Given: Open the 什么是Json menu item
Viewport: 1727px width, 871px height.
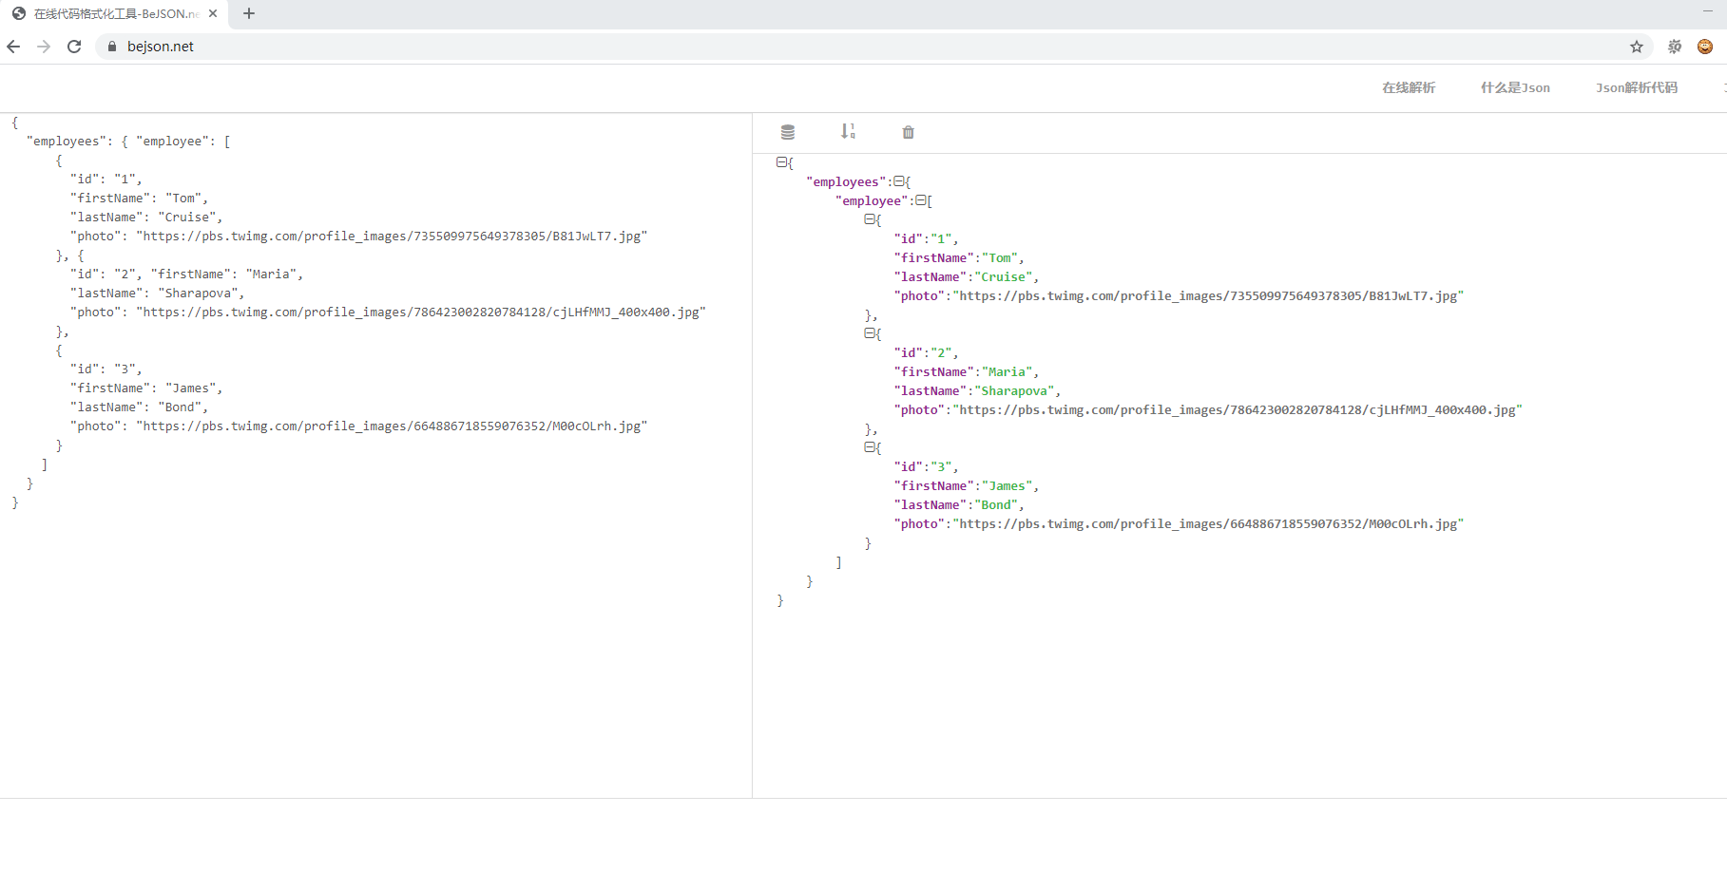Looking at the screenshot, I should [1515, 87].
